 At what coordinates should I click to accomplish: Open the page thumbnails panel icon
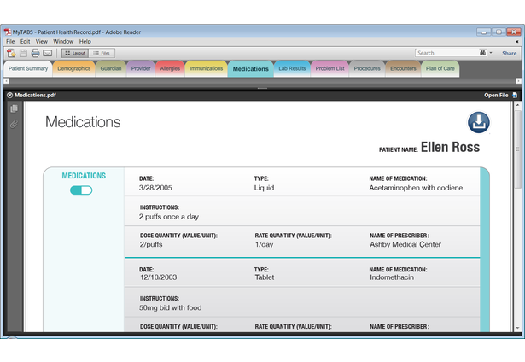point(14,108)
